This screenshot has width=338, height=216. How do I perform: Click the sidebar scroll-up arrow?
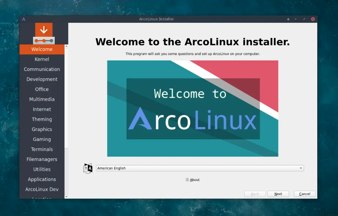(x=66, y=46)
